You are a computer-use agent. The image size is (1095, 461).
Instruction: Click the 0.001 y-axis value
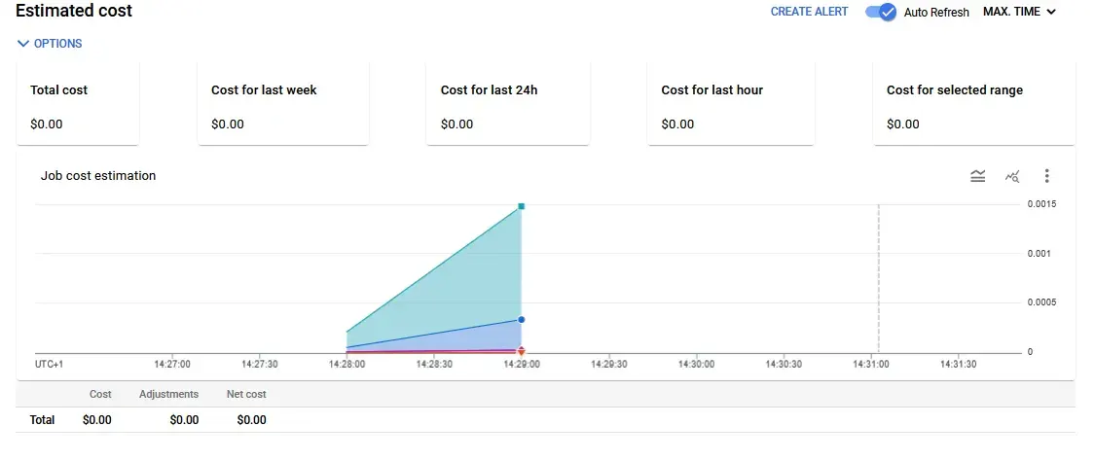(x=1039, y=254)
